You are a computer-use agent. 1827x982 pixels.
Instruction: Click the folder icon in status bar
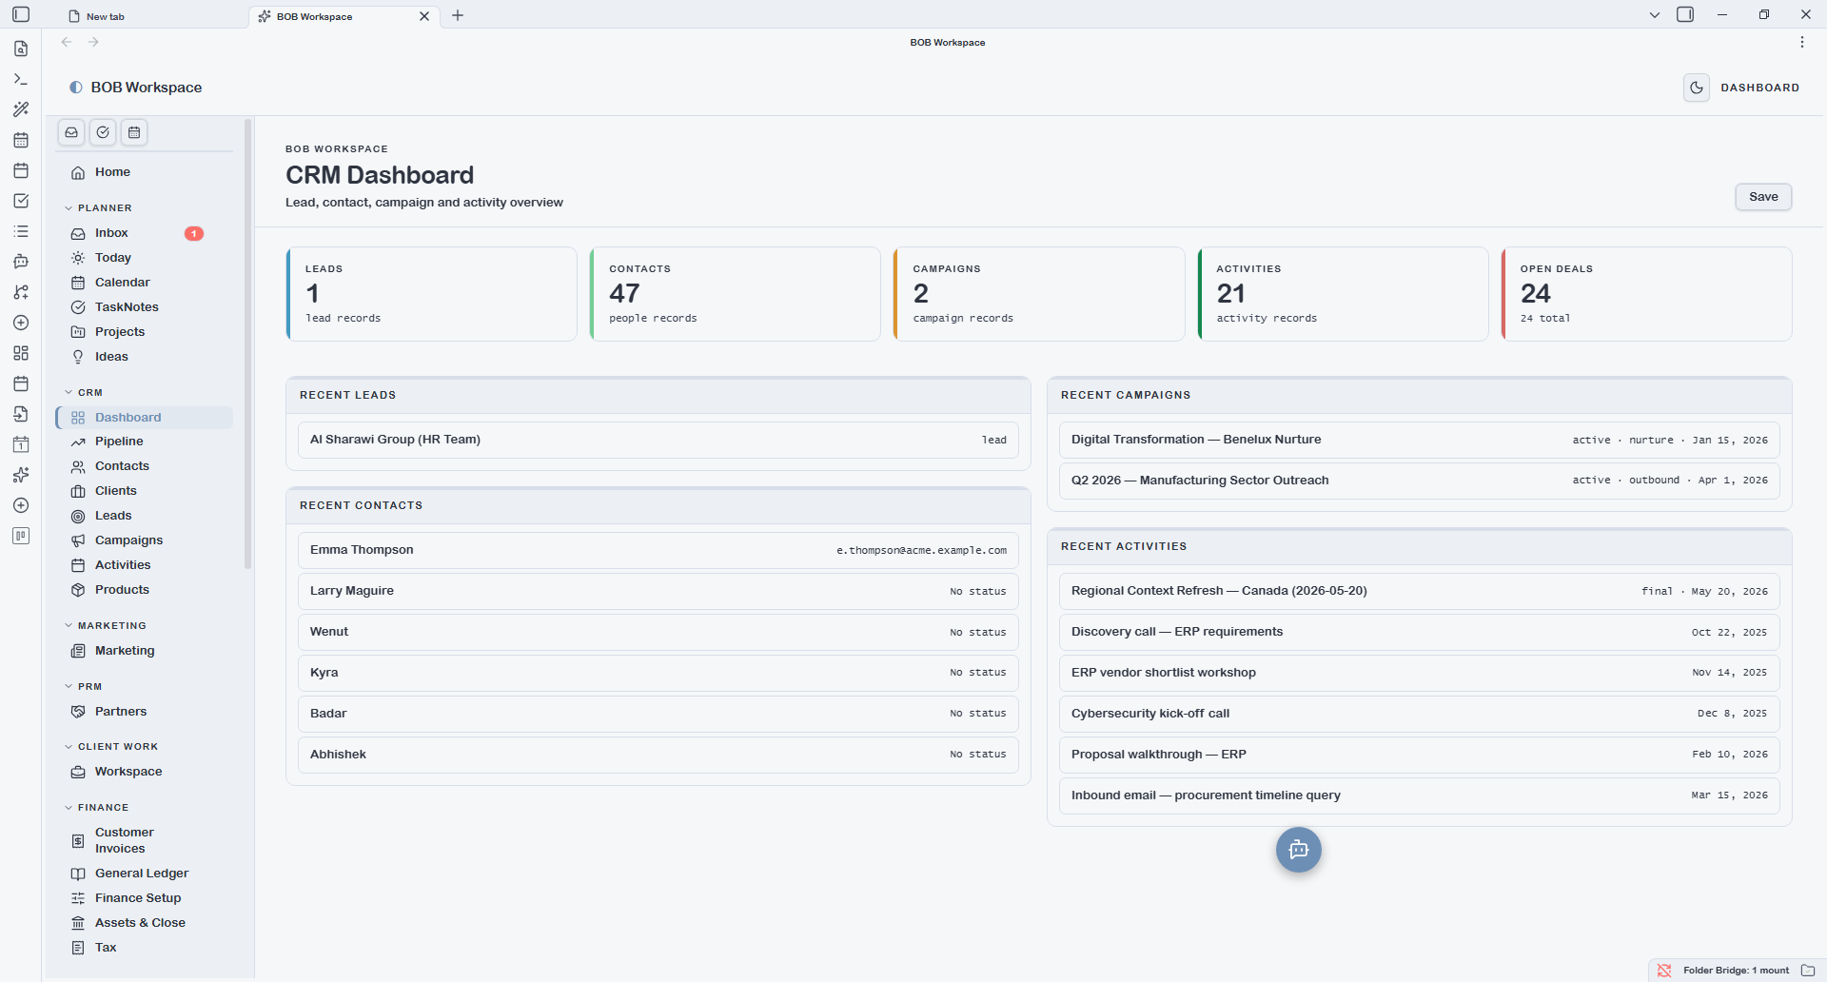(1808, 971)
